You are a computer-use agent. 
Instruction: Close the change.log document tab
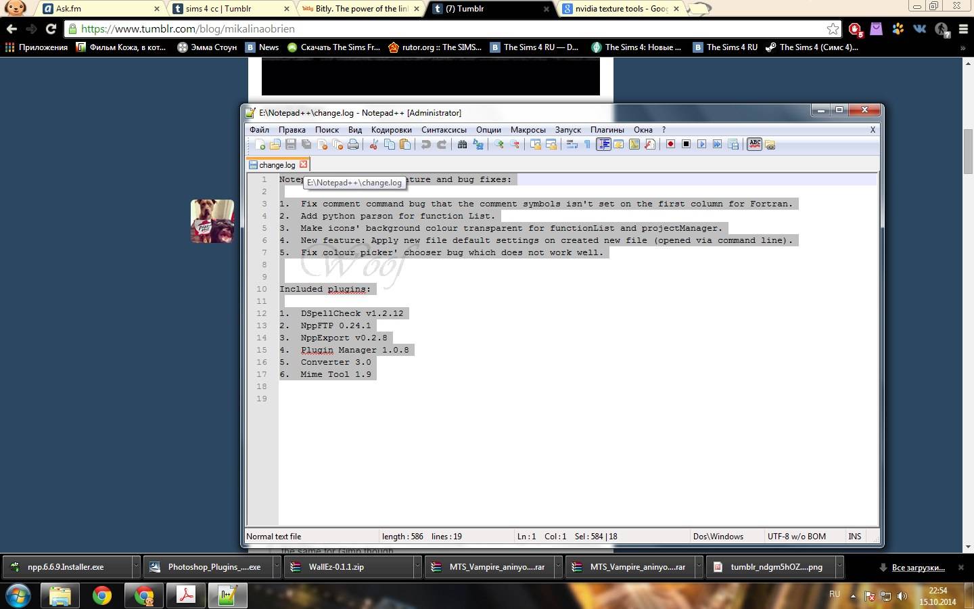(304, 164)
